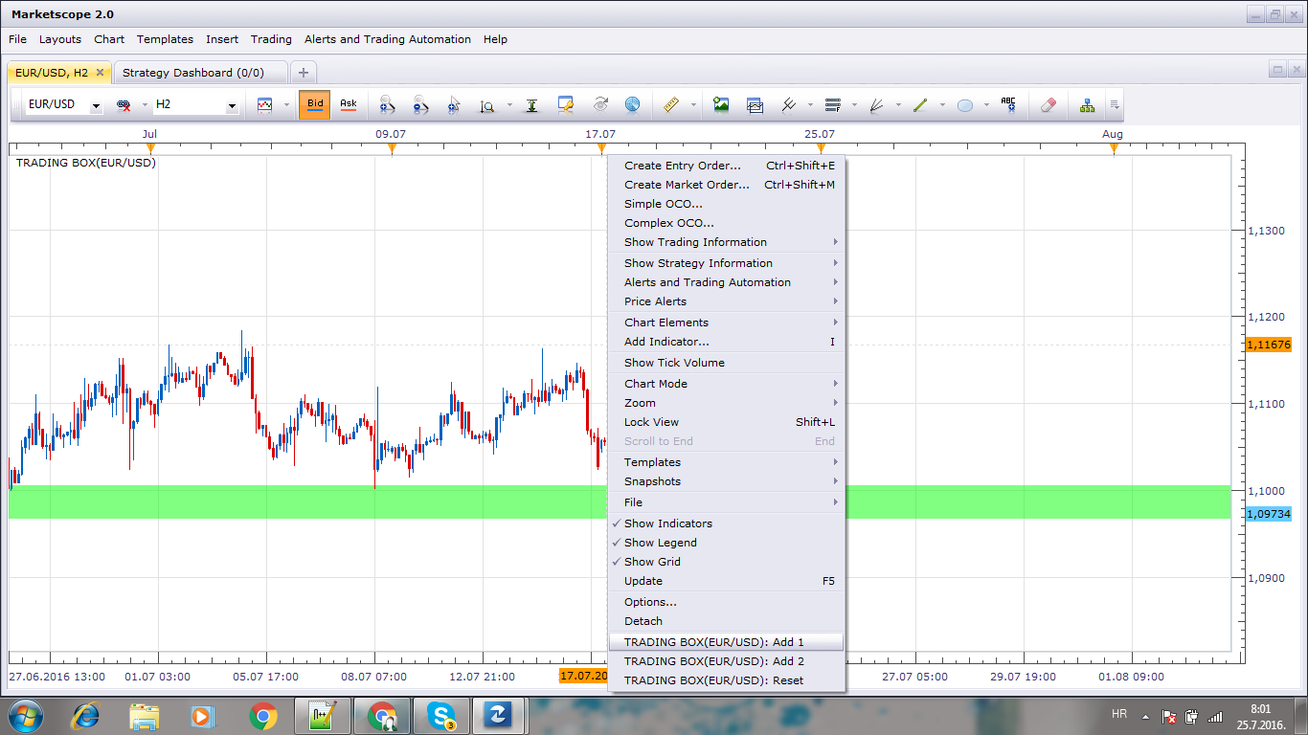Image resolution: width=1308 pixels, height=735 pixels.
Task: Expand the Chart Mode submenu
Action: pyautogui.click(x=727, y=384)
